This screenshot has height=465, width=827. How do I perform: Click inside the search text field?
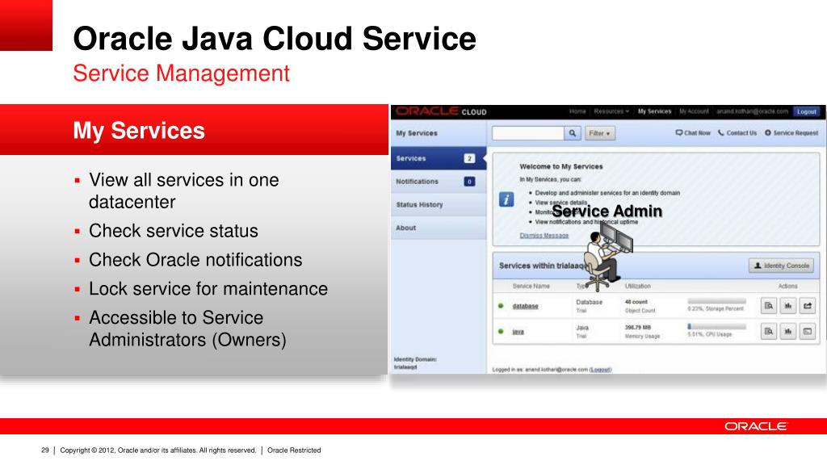tap(528, 133)
